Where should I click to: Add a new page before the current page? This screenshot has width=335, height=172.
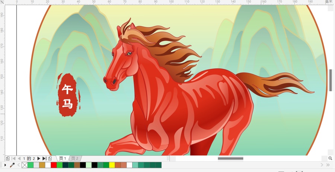pyautogui.click(x=8, y=159)
